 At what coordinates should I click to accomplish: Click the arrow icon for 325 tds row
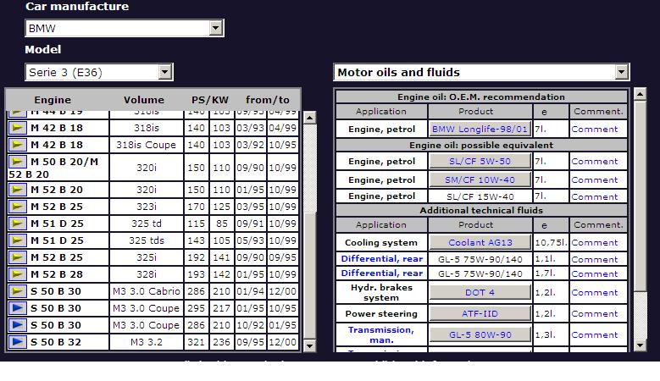[x=17, y=240]
